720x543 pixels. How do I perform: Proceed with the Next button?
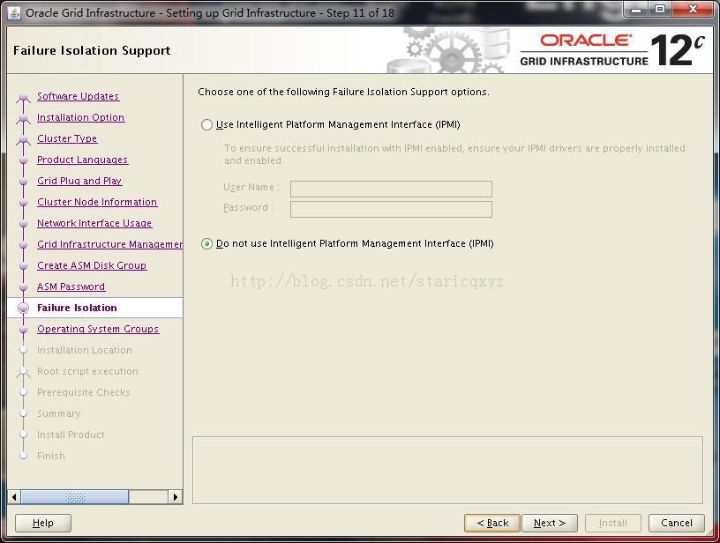[x=550, y=523]
